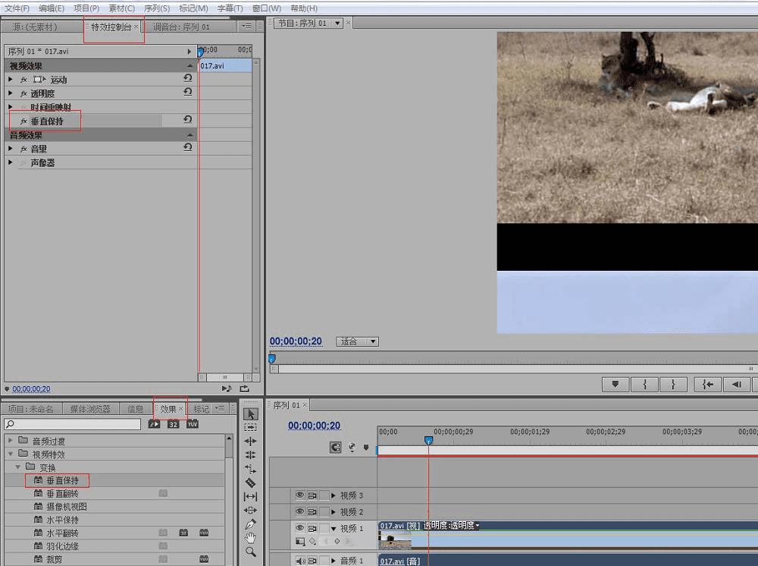The height and width of the screenshot is (566, 758).
Task: Hide the 视频 3 track with eye icon
Action: tap(299, 495)
